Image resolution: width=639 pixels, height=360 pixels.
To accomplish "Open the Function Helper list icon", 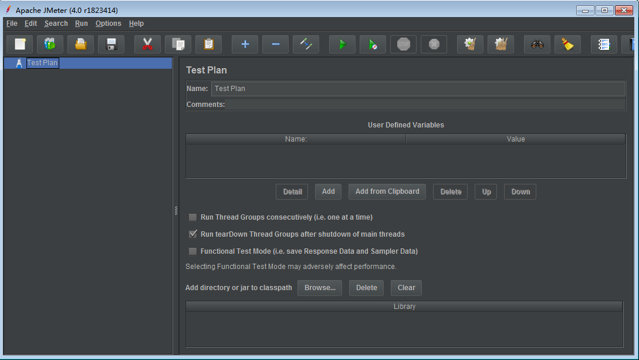I will coord(604,44).
